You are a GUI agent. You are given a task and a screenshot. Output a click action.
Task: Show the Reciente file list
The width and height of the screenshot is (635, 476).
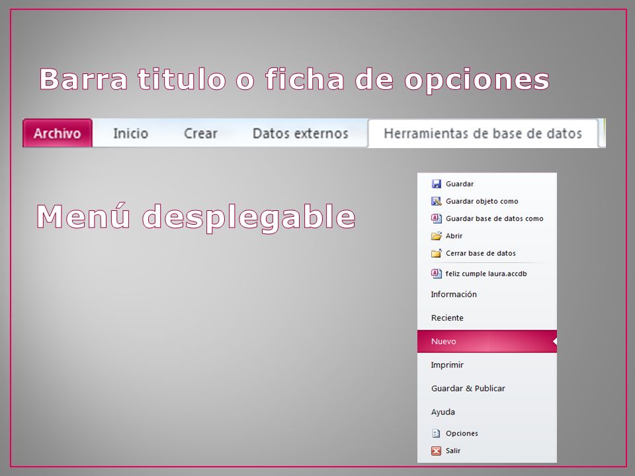(x=447, y=318)
